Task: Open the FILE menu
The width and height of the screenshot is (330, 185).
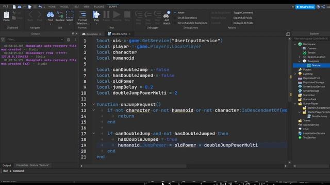Action: 6,7
